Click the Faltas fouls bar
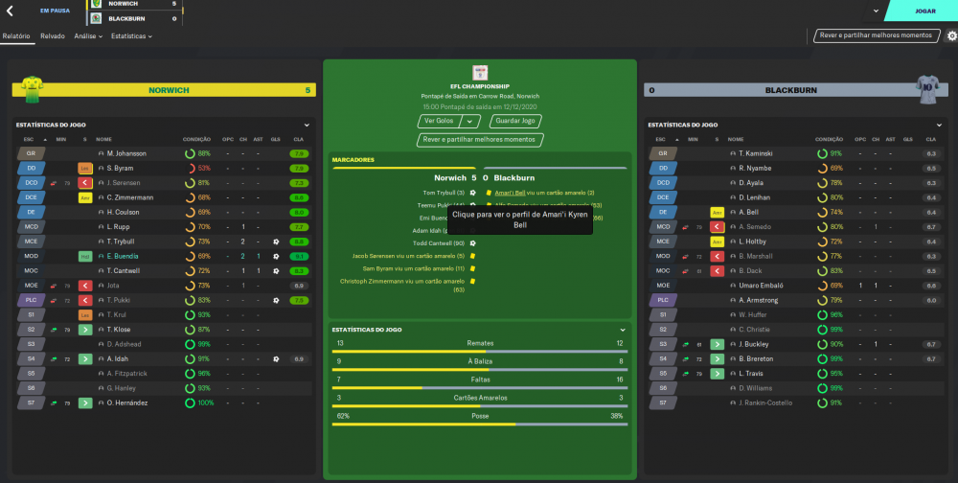The width and height of the screenshot is (958, 483). tap(480, 387)
